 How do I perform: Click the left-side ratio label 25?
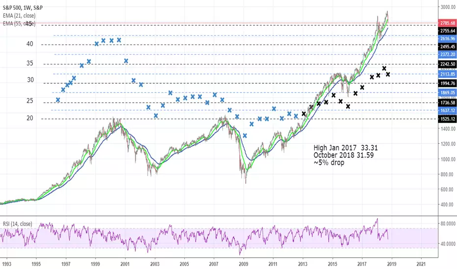pyautogui.click(x=30, y=101)
